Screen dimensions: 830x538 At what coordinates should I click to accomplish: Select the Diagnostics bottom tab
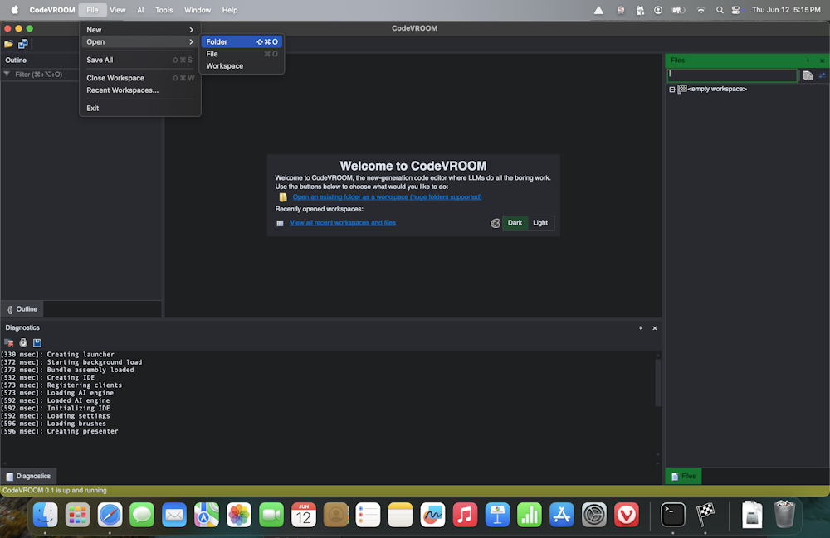(x=28, y=476)
